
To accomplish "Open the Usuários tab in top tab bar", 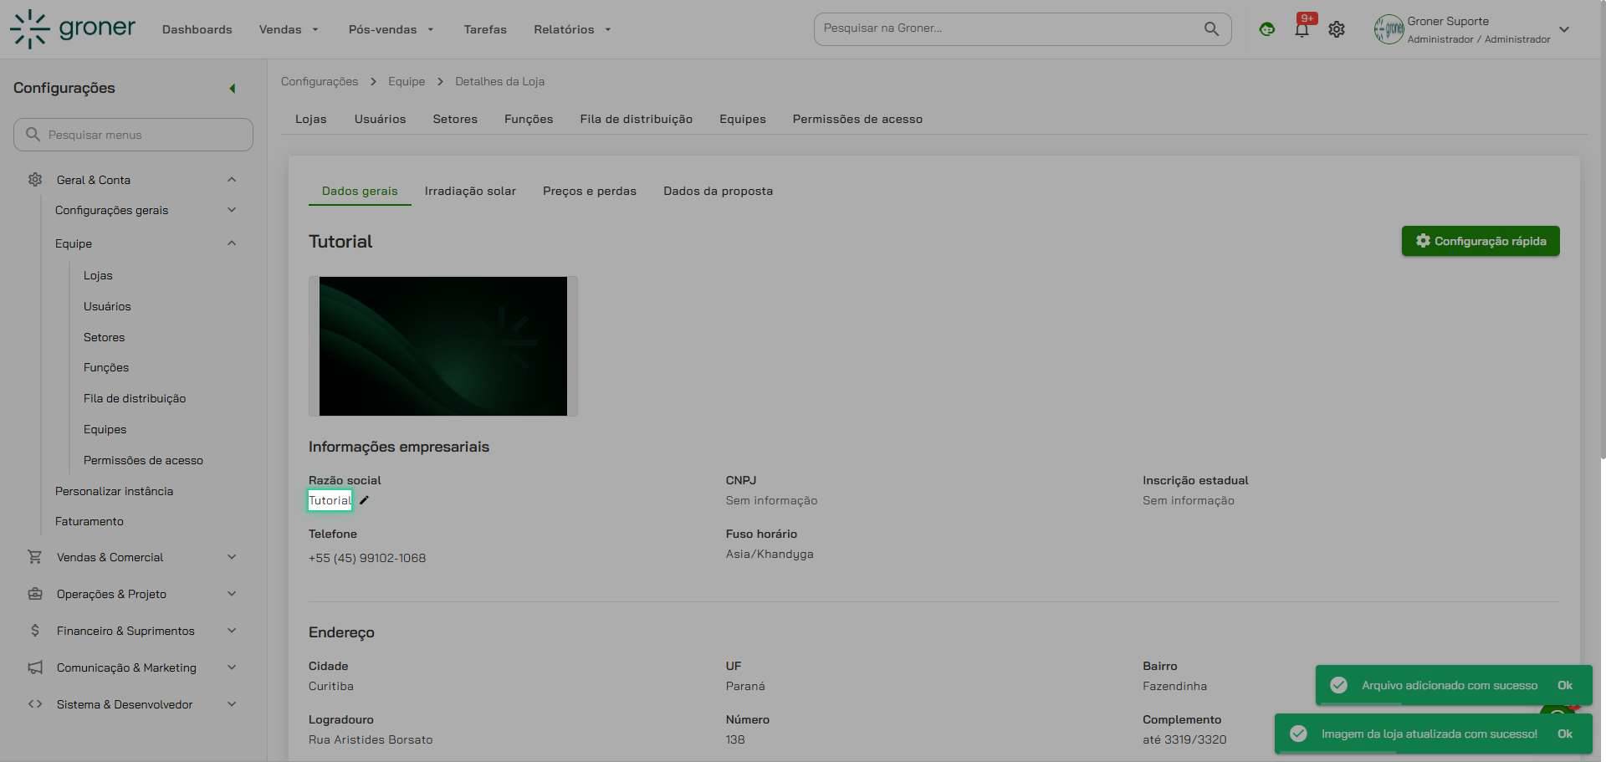I will [x=381, y=120].
